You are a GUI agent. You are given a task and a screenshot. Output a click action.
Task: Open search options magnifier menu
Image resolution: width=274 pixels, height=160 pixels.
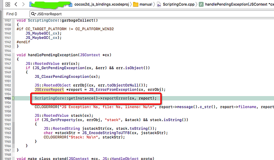click(x=33, y=14)
